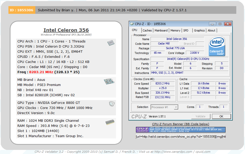The width and height of the screenshot is (245, 154).
Task: Click the Instructions MMX, SSE field
Action: click(x=189, y=73)
